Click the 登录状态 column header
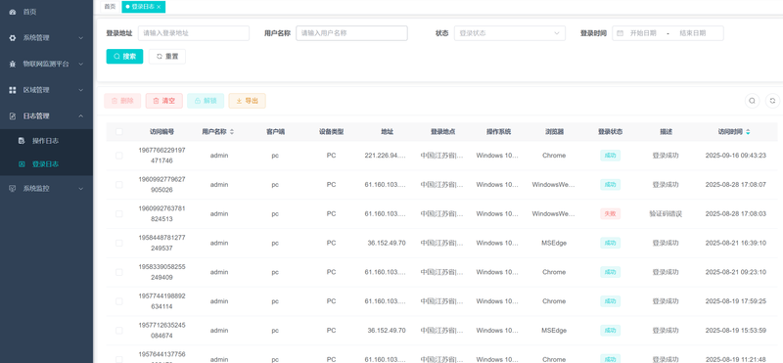This screenshot has width=783, height=363. [610, 132]
